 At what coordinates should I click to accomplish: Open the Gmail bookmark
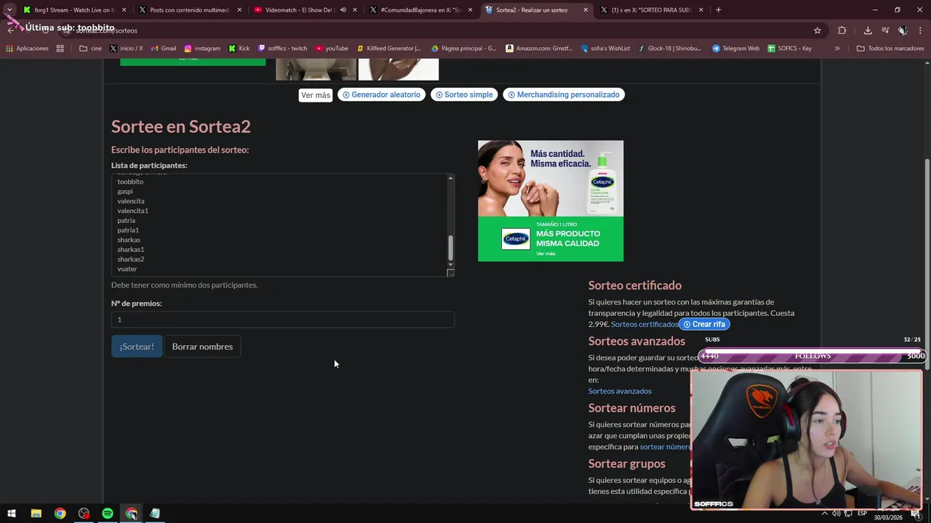point(163,49)
